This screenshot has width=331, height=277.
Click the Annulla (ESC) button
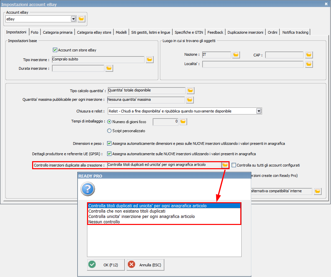point(146,265)
